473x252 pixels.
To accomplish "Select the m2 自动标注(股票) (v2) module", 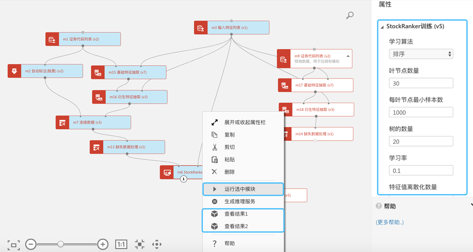I will tap(45, 71).
